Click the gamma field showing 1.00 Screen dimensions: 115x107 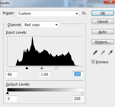pos(45,74)
